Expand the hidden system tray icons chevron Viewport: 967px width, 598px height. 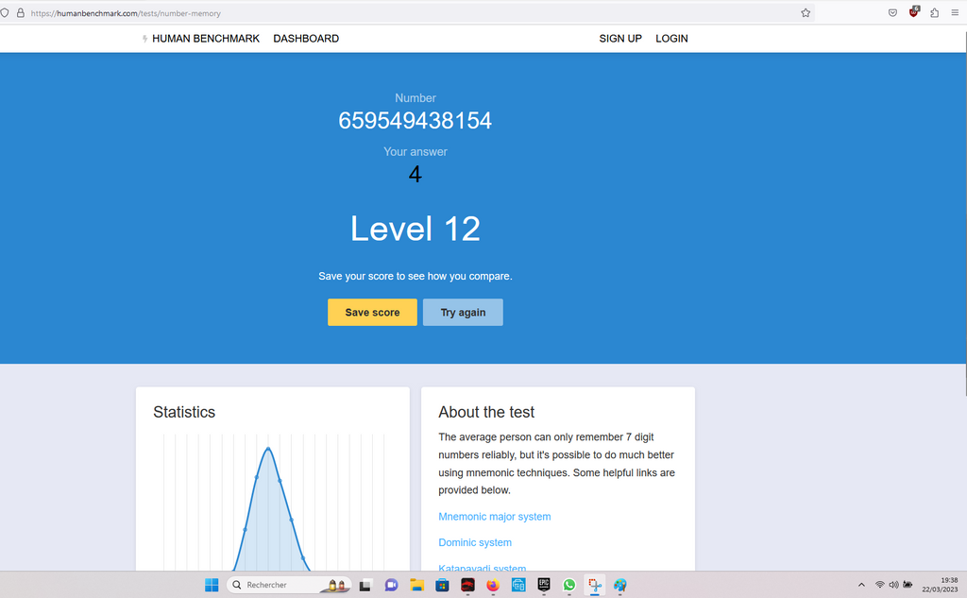pyautogui.click(x=860, y=585)
